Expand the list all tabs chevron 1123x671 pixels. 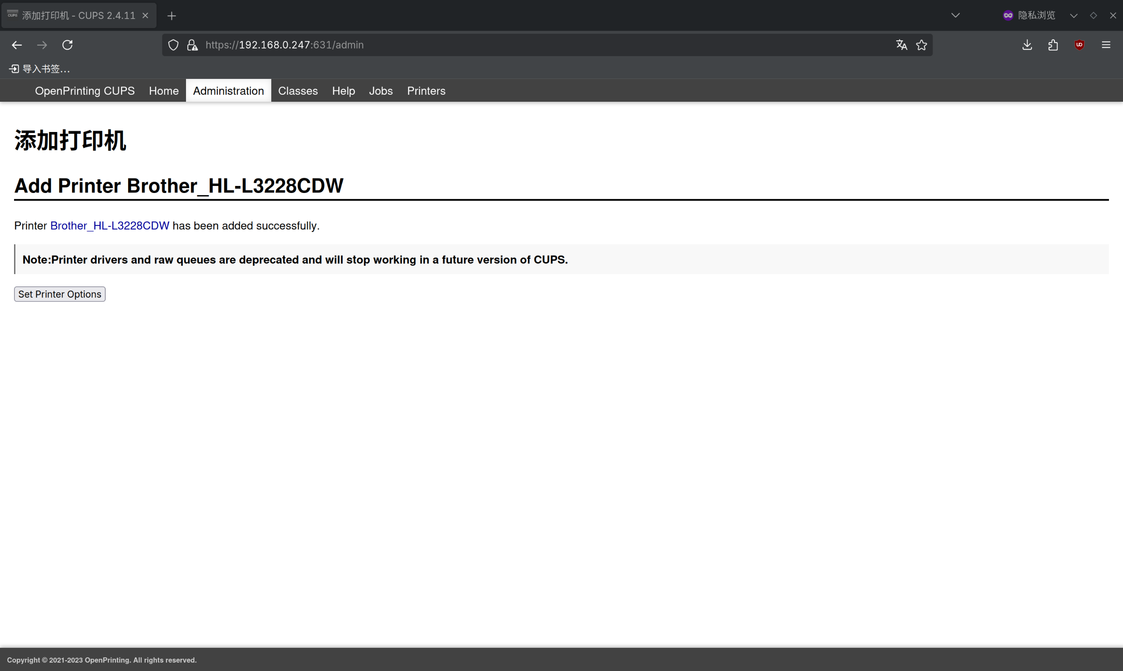point(955,15)
